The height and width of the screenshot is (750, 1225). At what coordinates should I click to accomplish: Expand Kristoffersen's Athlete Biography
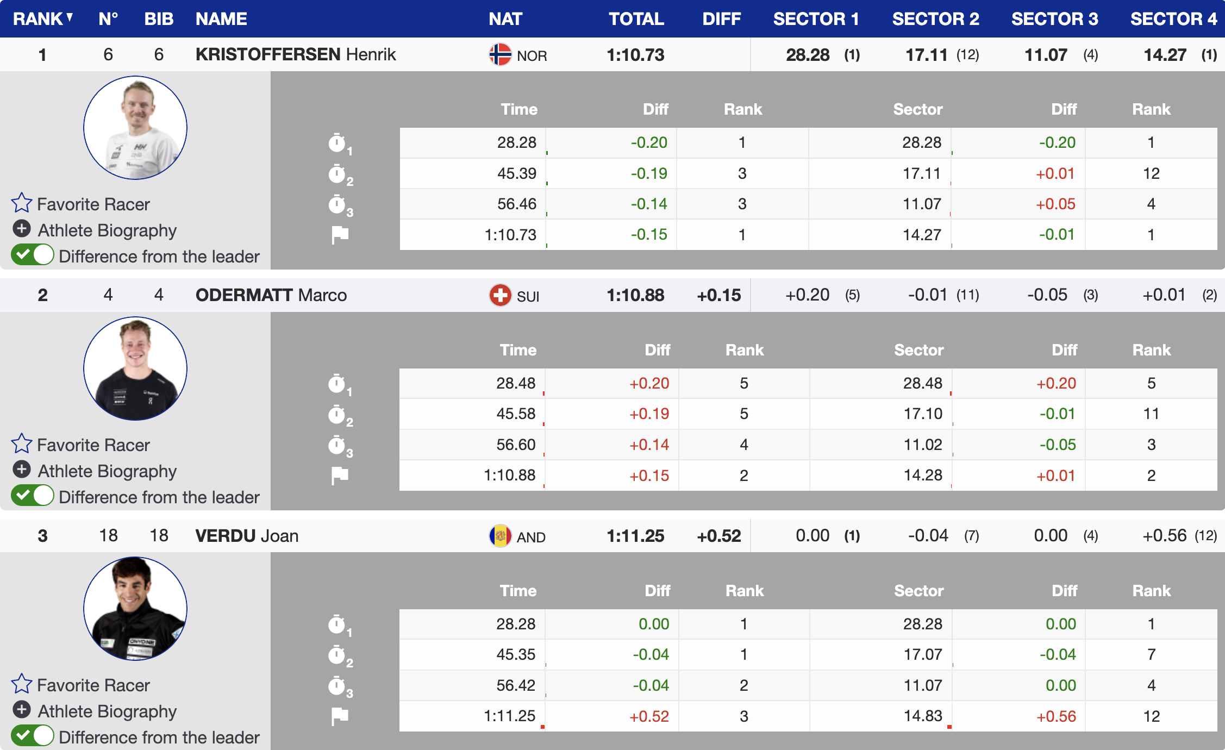[x=22, y=229]
